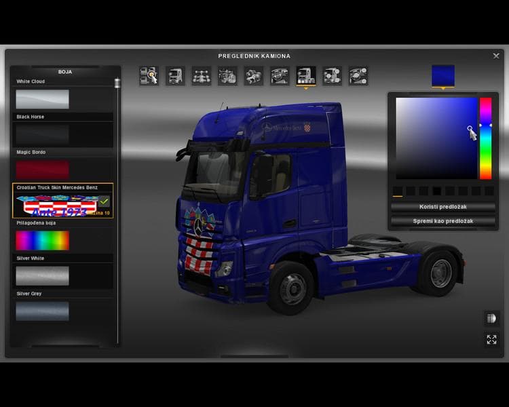The height and width of the screenshot is (407, 509).
Task: Toggle the truck headlights icon
Action: pyautogui.click(x=491, y=318)
